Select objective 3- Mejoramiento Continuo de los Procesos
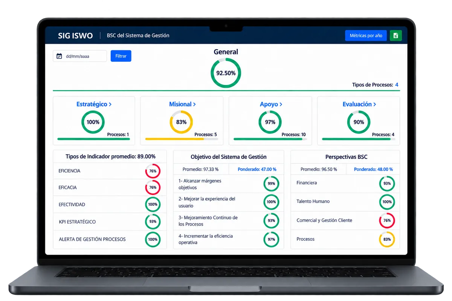 pos(228,221)
